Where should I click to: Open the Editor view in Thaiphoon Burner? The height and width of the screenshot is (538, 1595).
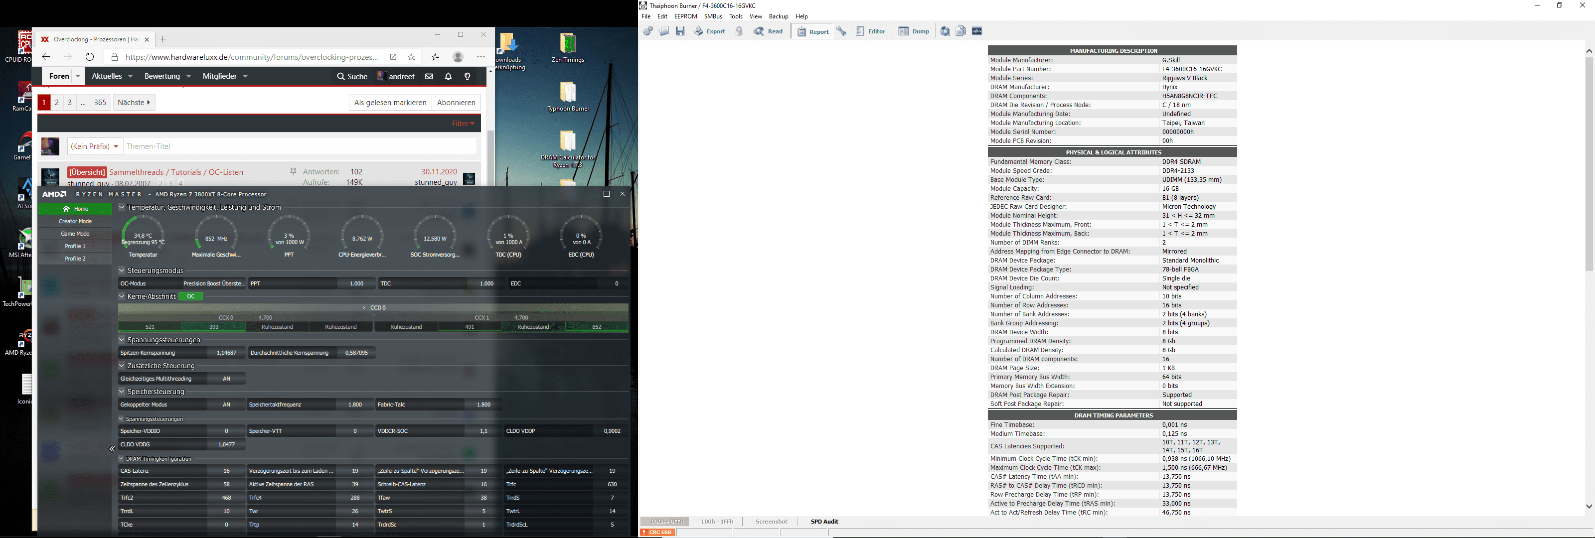[x=871, y=31]
